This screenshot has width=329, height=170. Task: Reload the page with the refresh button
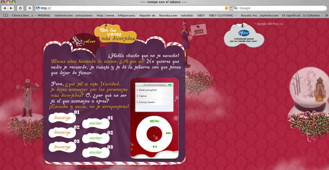click(x=20, y=8)
